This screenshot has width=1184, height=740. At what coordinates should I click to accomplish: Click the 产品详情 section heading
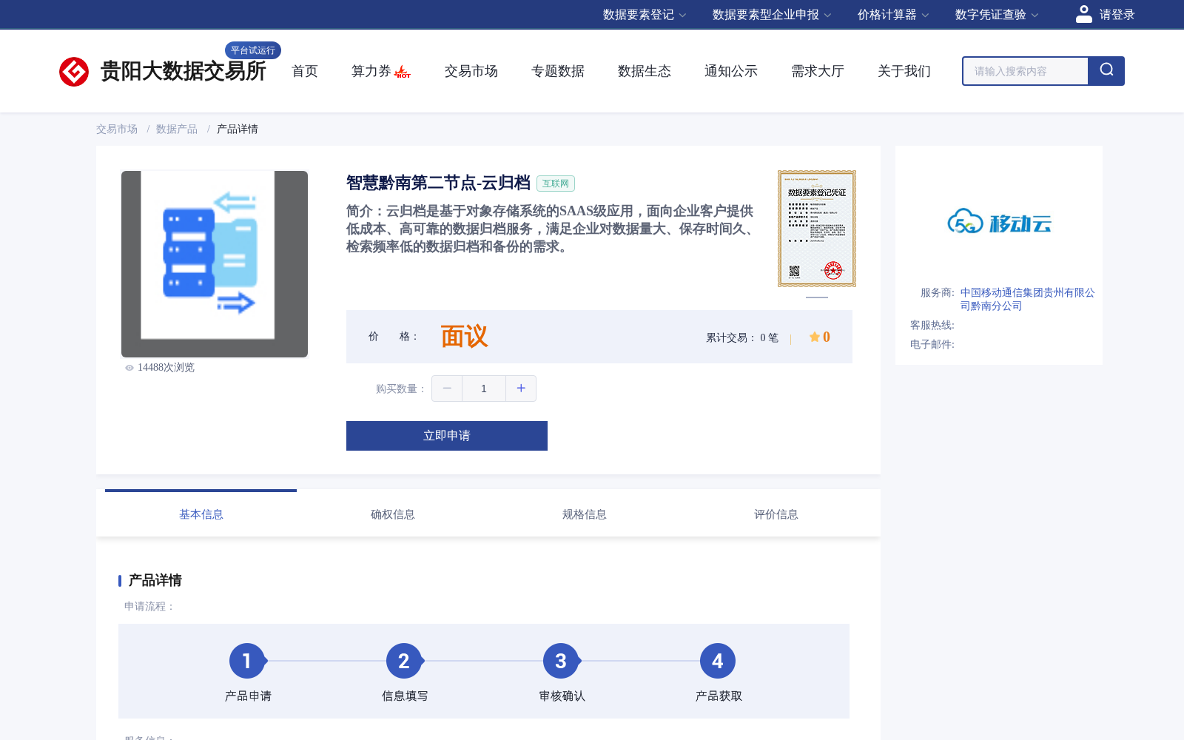coord(155,580)
